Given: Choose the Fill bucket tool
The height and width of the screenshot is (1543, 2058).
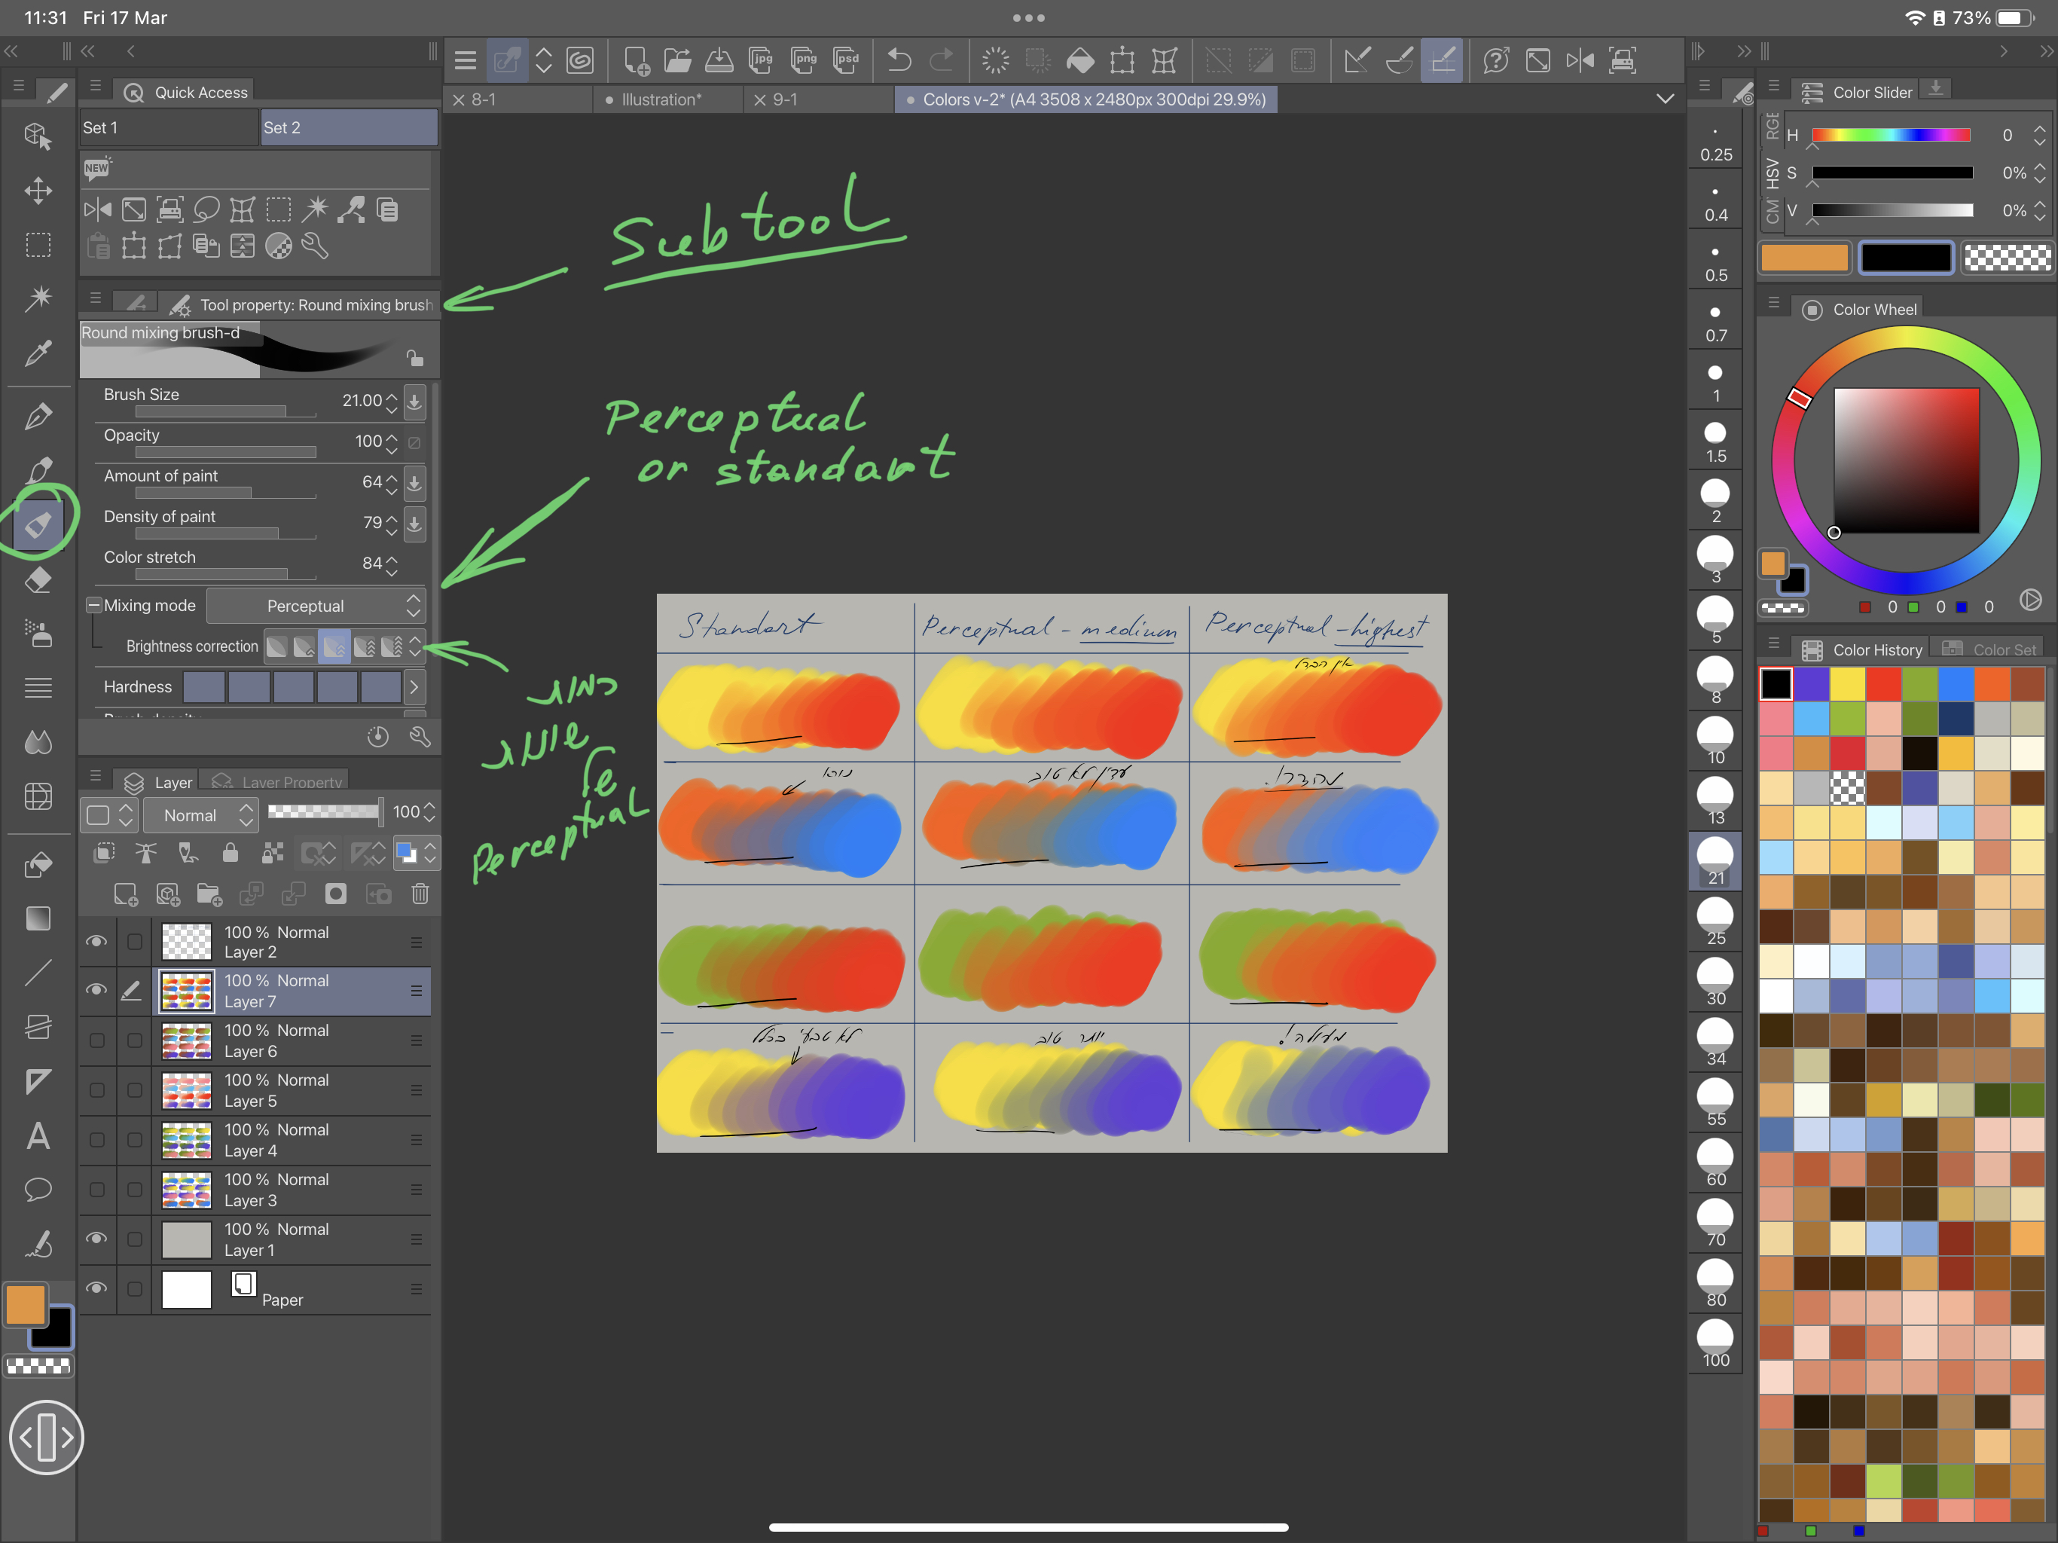Looking at the screenshot, I should point(38,865).
